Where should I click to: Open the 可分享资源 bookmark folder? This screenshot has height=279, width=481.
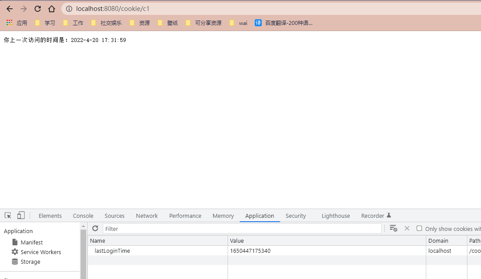click(x=204, y=23)
